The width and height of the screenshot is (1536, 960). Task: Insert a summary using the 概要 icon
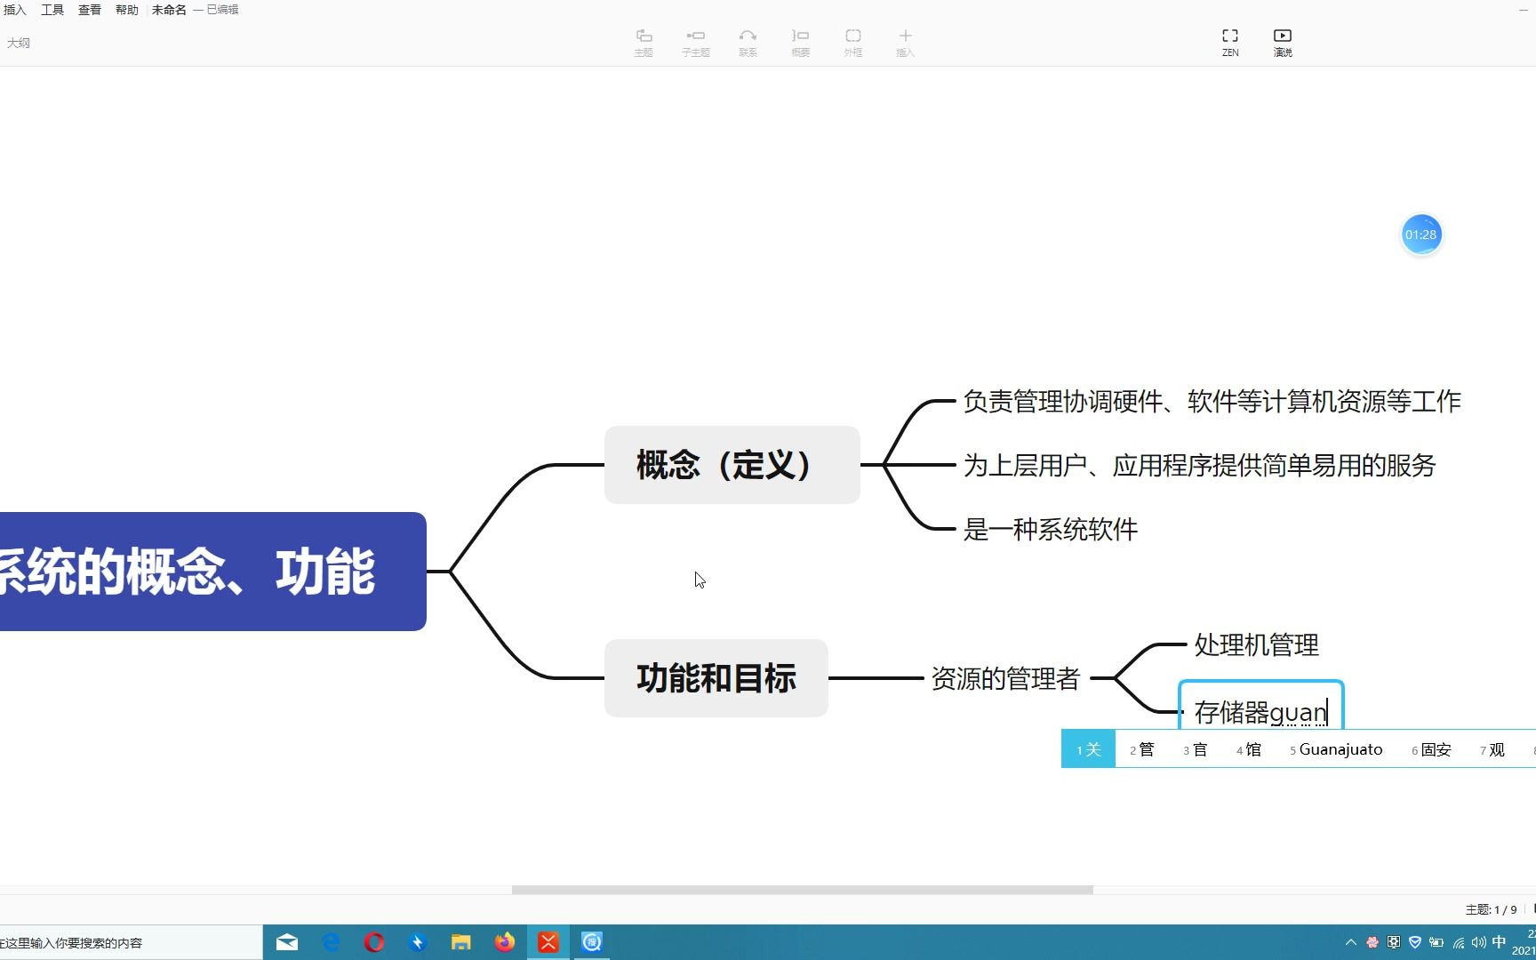799,42
